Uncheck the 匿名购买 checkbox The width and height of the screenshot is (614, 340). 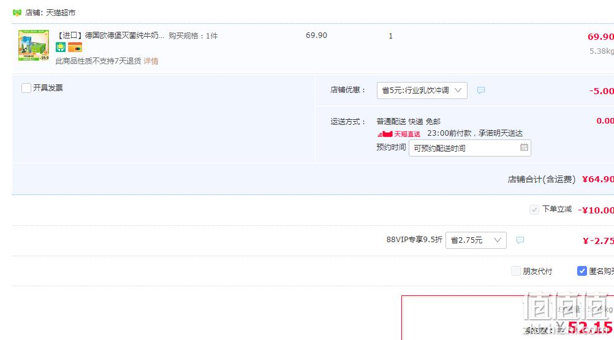click(582, 271)
